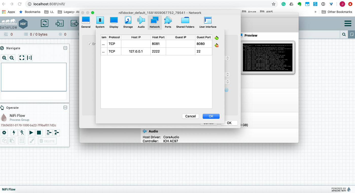Open the Bookmarks folder in bookmarks bar
Screen dimensions: 355x193
30,12
